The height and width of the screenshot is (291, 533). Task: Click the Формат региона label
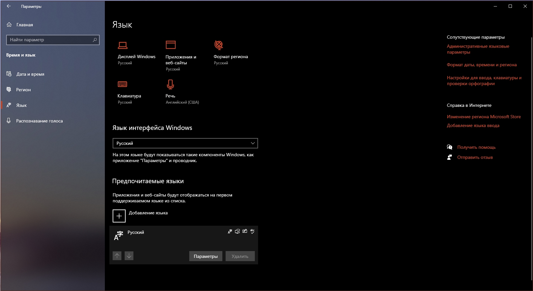[231, 57]
